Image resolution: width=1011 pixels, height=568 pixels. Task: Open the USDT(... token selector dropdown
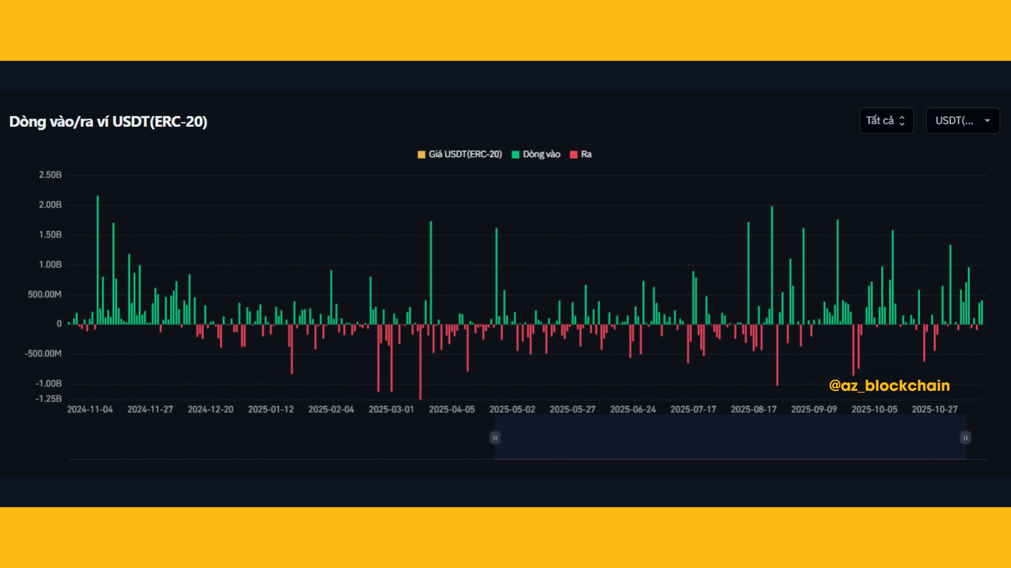pyautogui.click(x=955, y=121)
